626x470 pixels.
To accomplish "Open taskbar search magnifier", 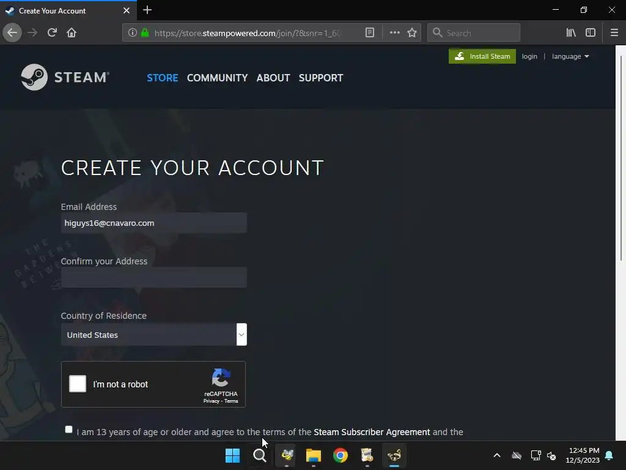I will 259,455.
